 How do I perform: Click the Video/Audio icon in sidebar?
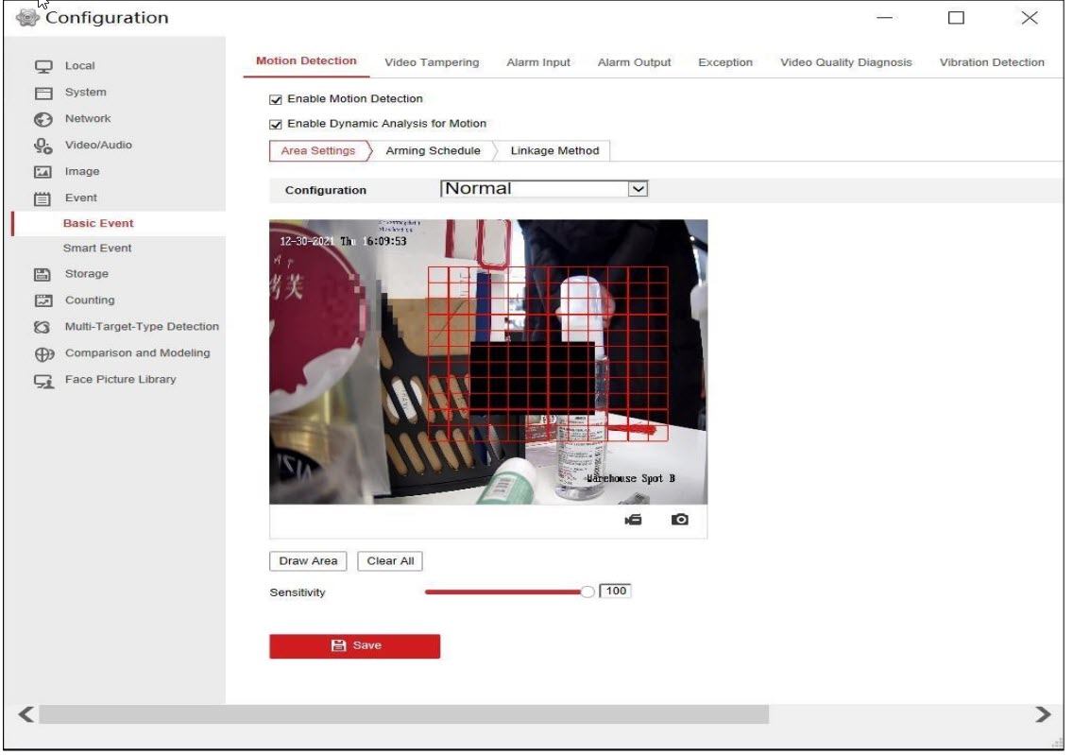(x=43, y=146)
